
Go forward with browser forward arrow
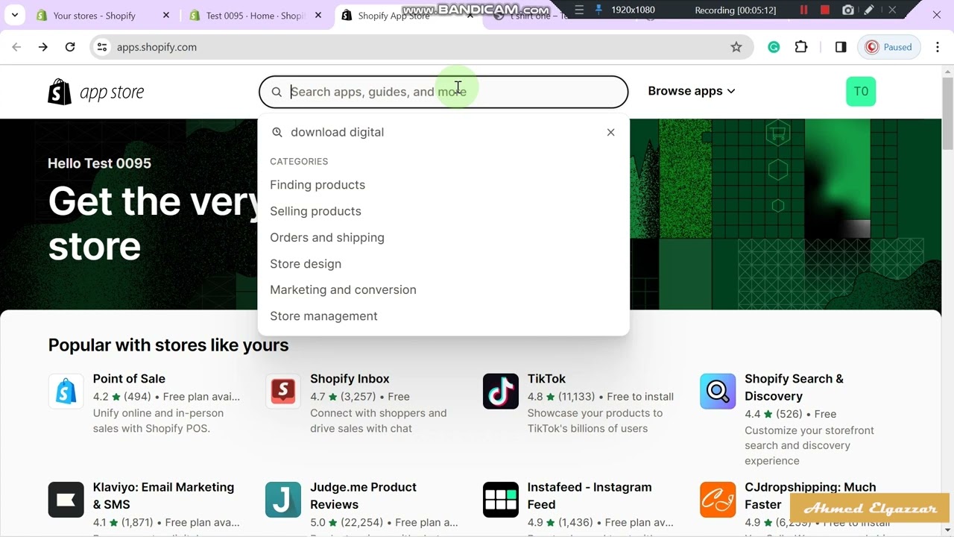click(x=43, y=47)
